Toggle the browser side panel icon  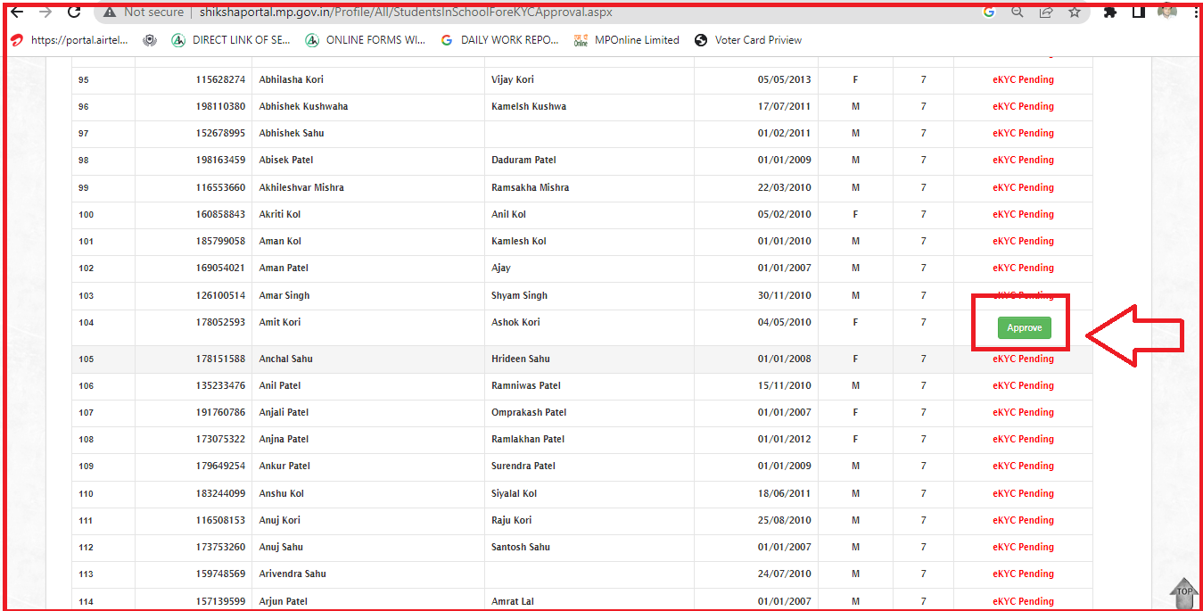1139,12
